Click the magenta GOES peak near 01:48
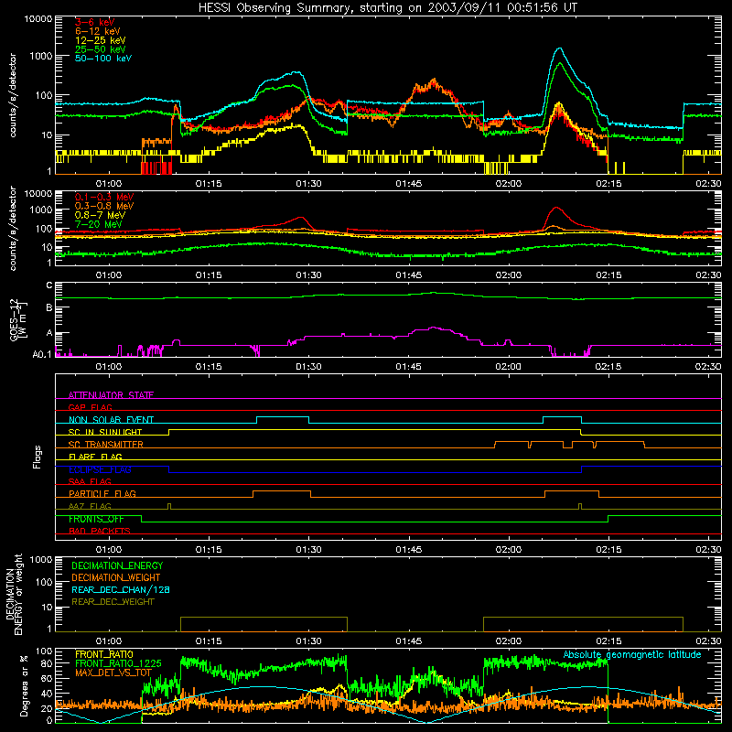732x732 pixels. tap(434, 328)
